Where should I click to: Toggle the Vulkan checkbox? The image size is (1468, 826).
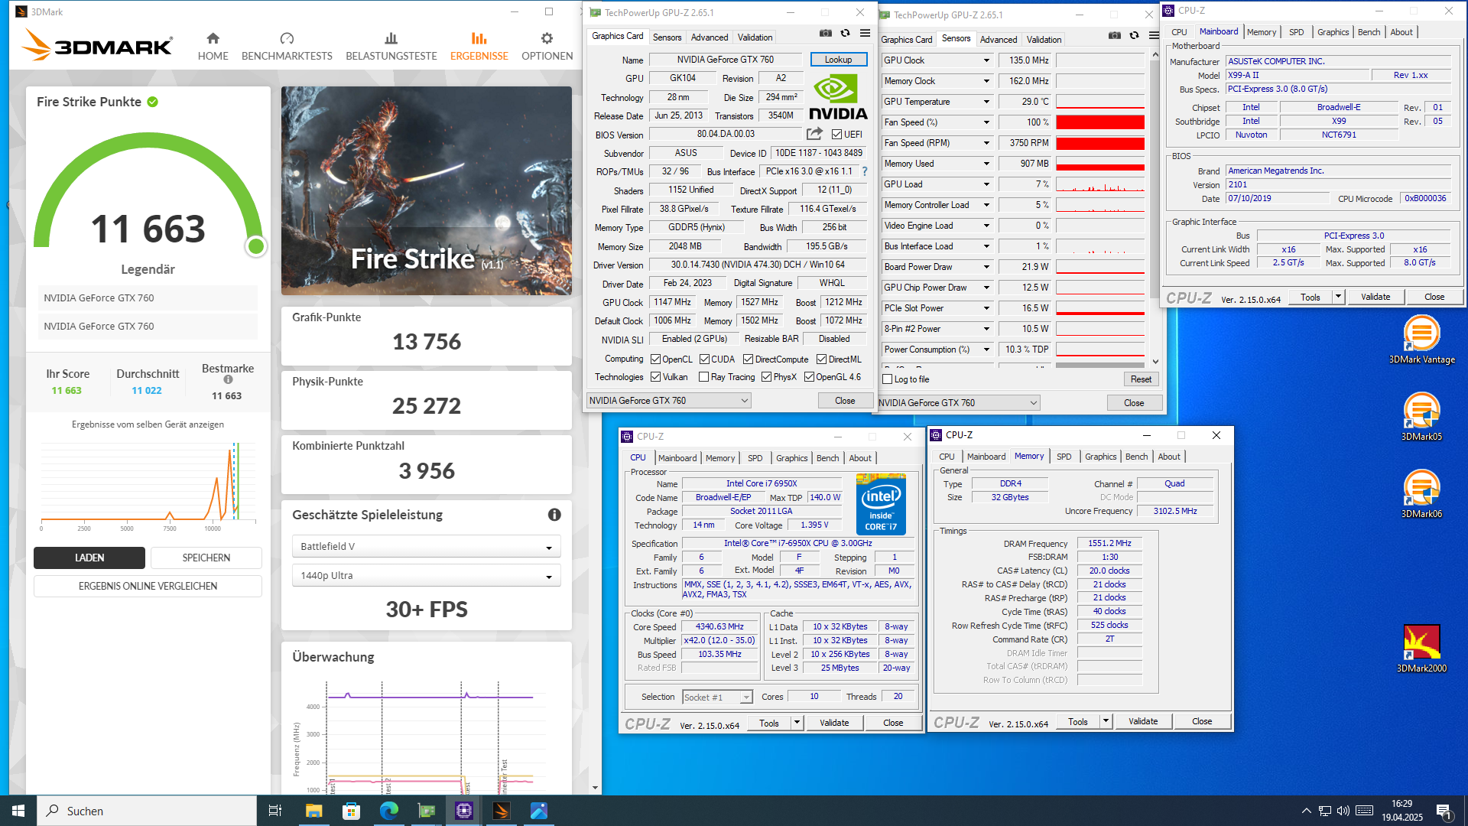(655, 377)
